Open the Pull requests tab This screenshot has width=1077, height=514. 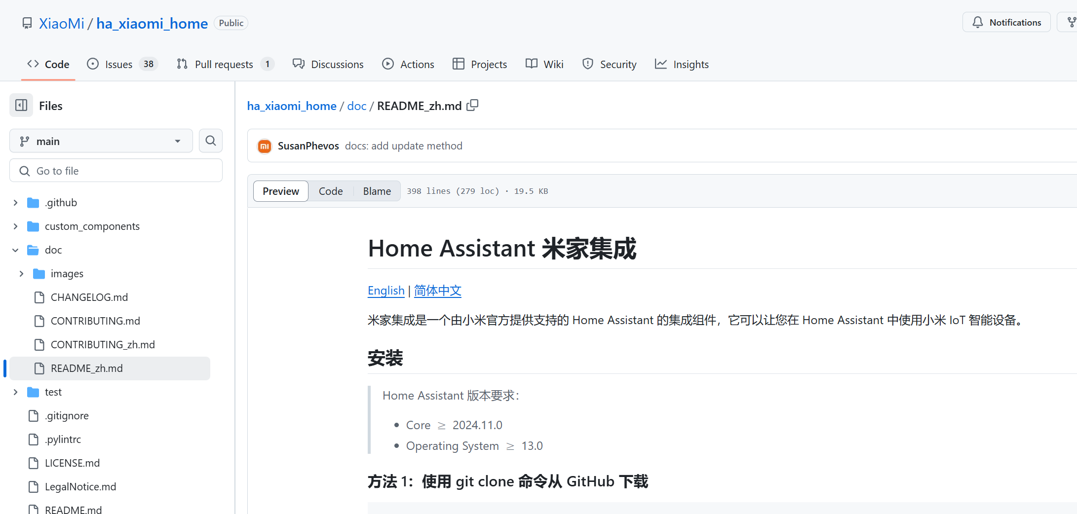[225, 64]
